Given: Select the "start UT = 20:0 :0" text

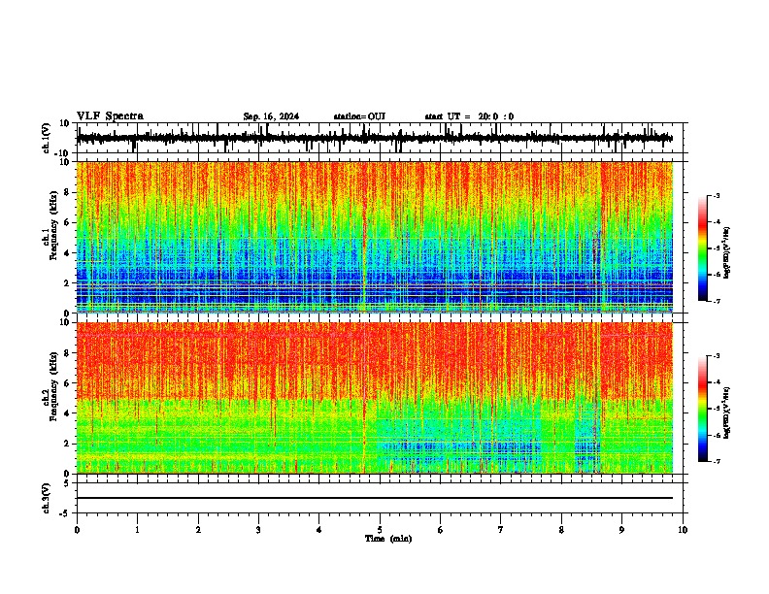Looking at the screenshot, I should [469, 116].
